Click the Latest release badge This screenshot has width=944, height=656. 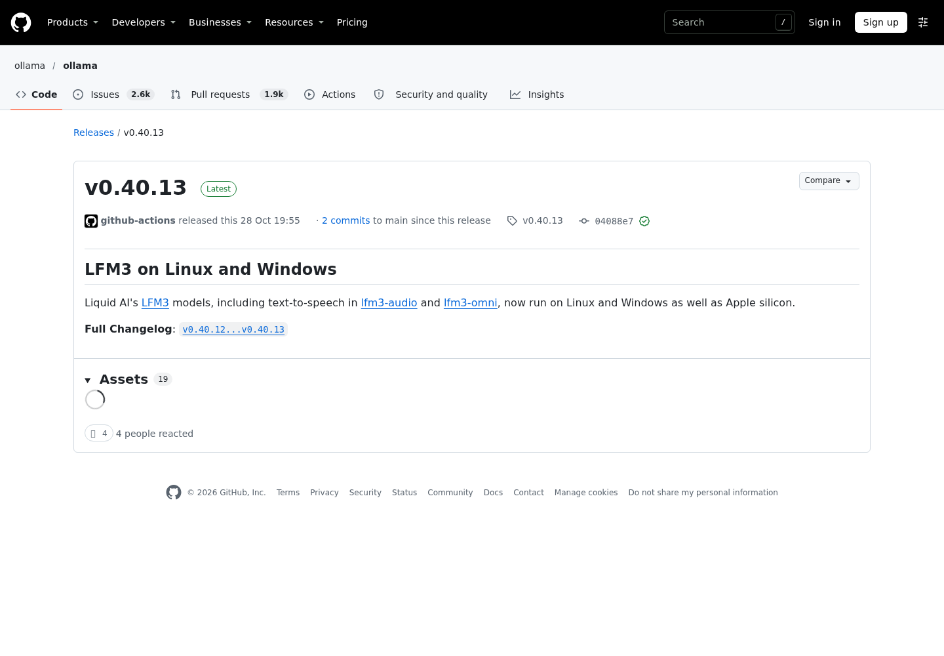(x=218, y=189)
